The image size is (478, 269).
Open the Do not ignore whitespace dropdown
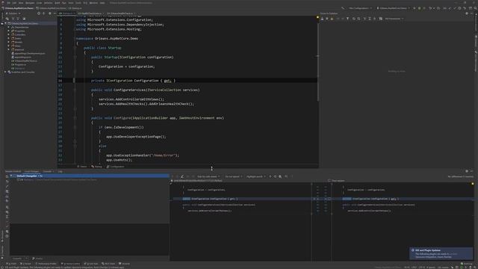(x=234, y=176)
